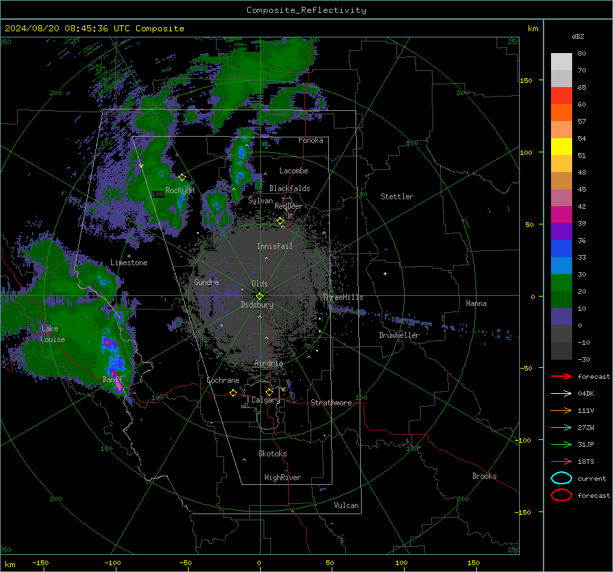Click the Limestone label
613x572 pixels.
pos(129,263)
